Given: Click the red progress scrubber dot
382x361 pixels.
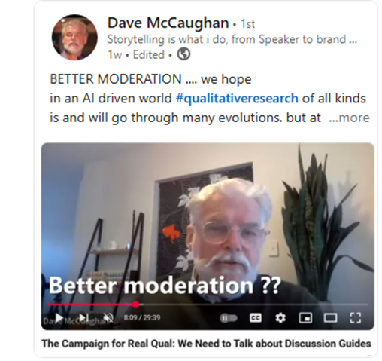Looking at the screenshot, I should click(x=135, y=304).
